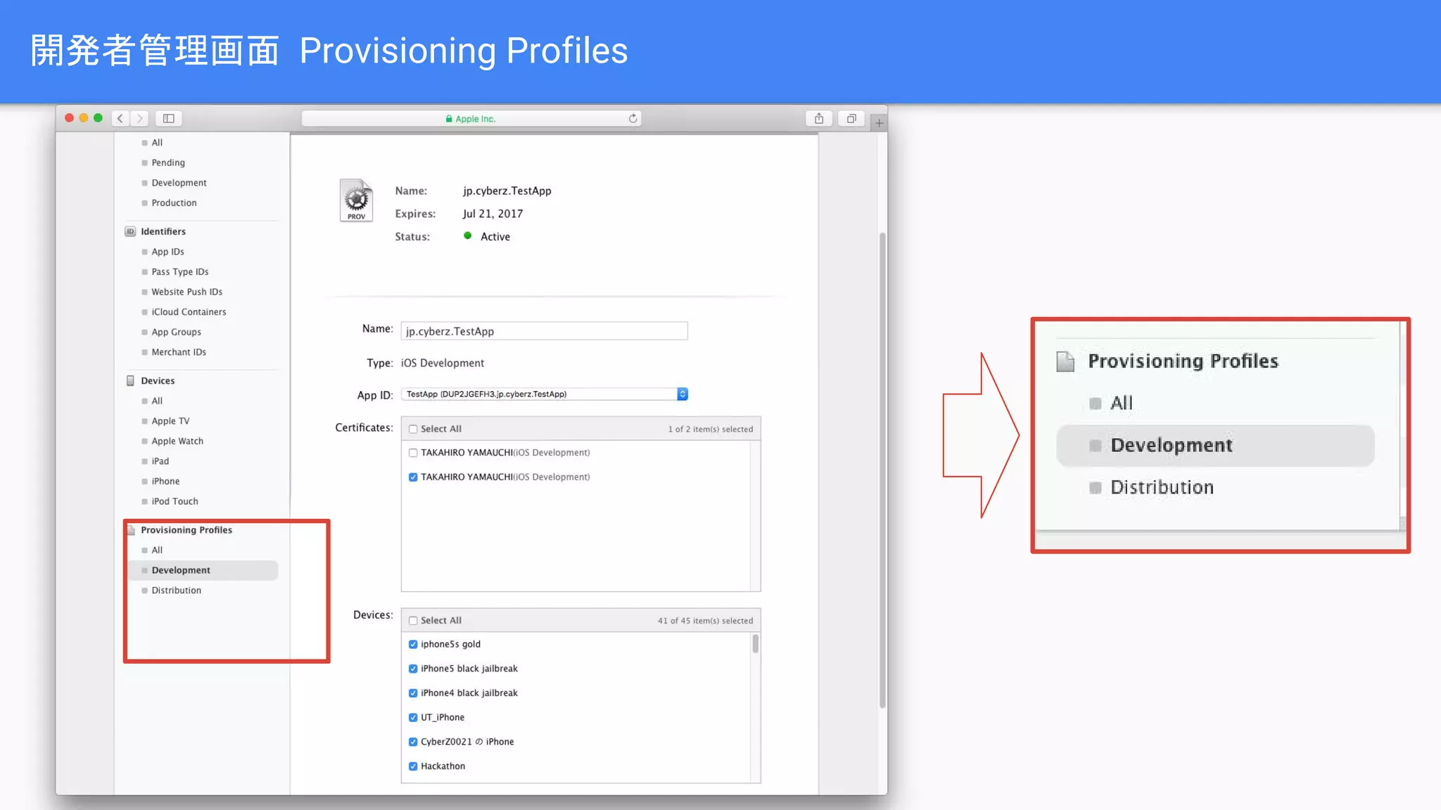Select App Groups in the sidebar
Screen dimensions: 1441x810
coord(176,332)
